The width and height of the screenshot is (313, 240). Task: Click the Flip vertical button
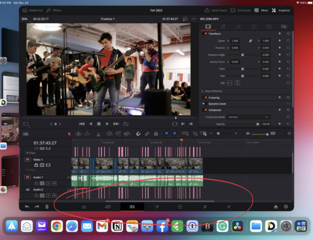pyautogui.click(x=237, y=83)
